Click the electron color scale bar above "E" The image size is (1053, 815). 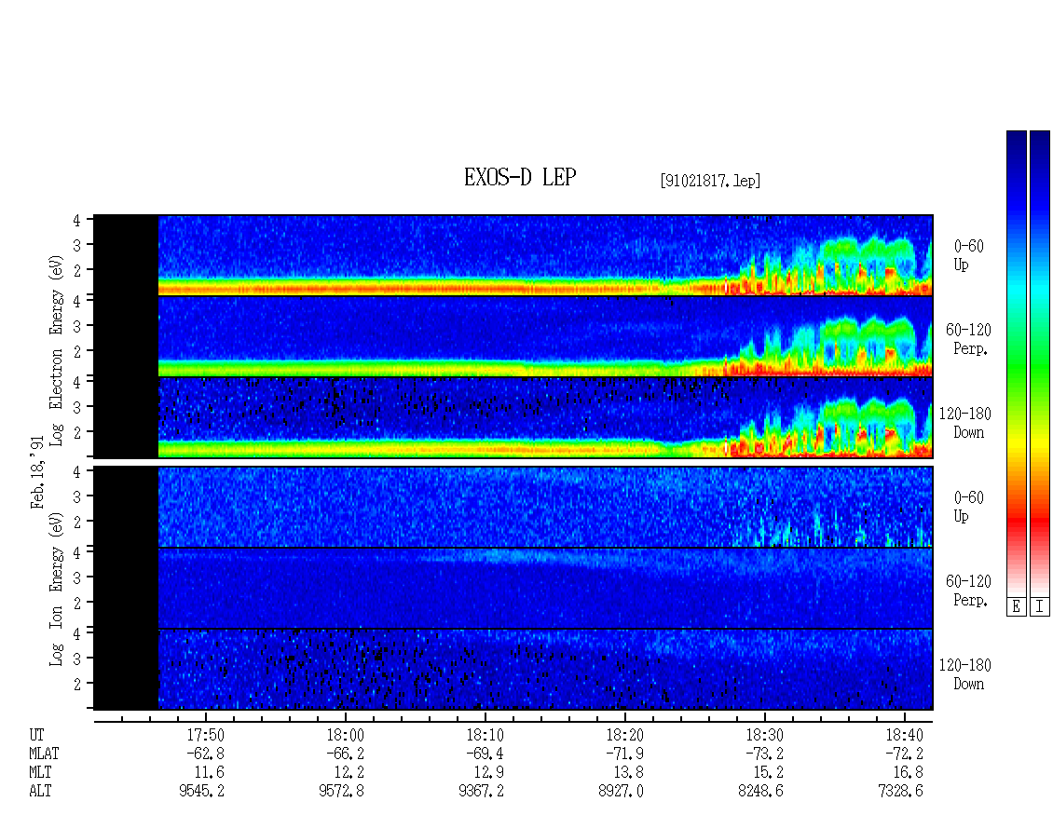click(1016, 363)
